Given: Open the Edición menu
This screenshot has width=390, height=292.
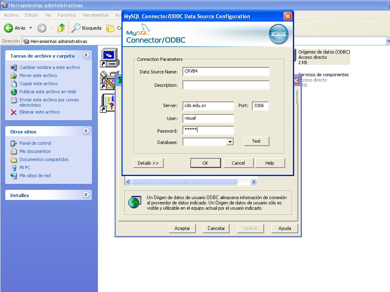Looking at the screenshot, I should pos(32,15).
